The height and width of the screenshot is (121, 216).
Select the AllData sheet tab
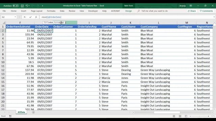click(x=21, y=112)
